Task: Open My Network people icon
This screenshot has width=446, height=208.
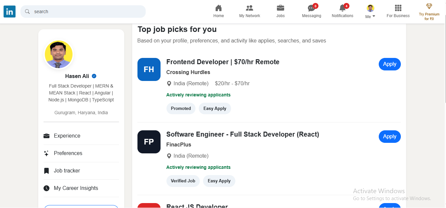Action: coord(250,8)
